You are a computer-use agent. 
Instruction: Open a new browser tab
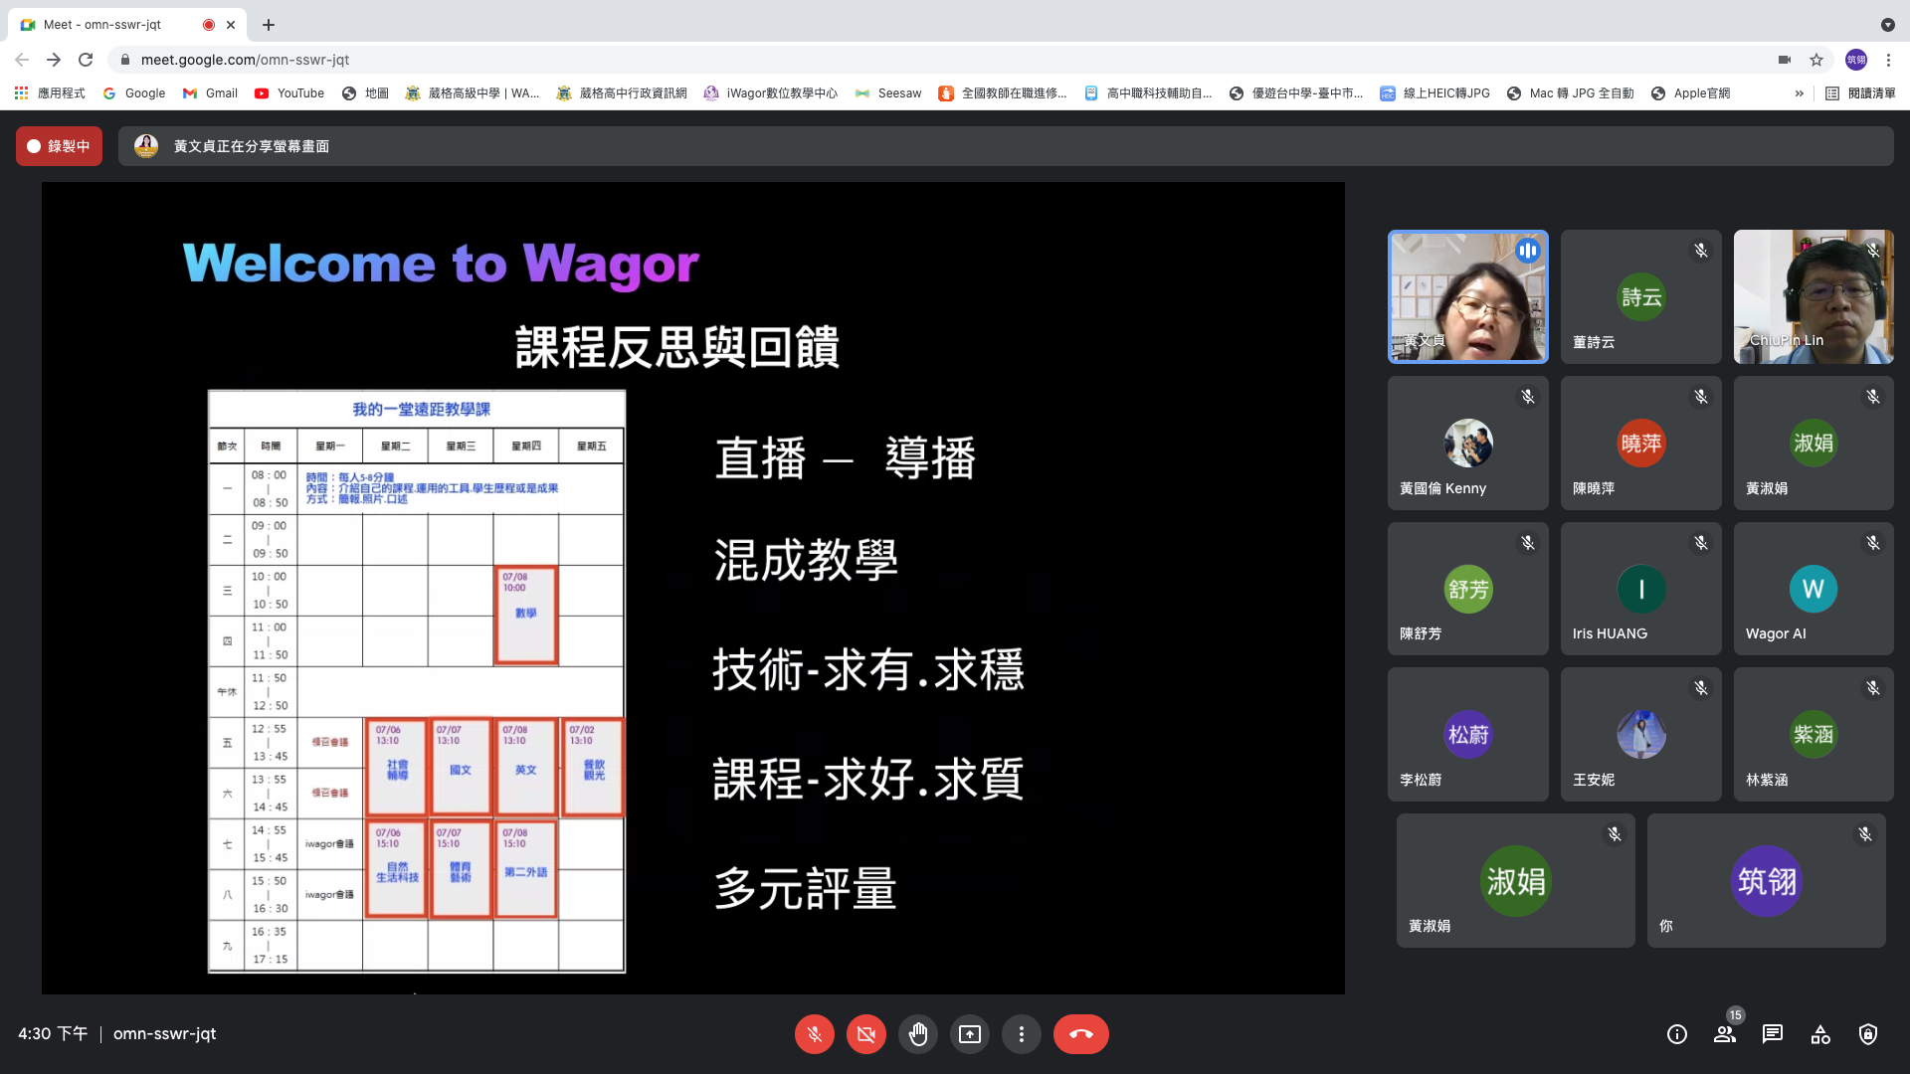pyautogui.click(x=269, y=24)
